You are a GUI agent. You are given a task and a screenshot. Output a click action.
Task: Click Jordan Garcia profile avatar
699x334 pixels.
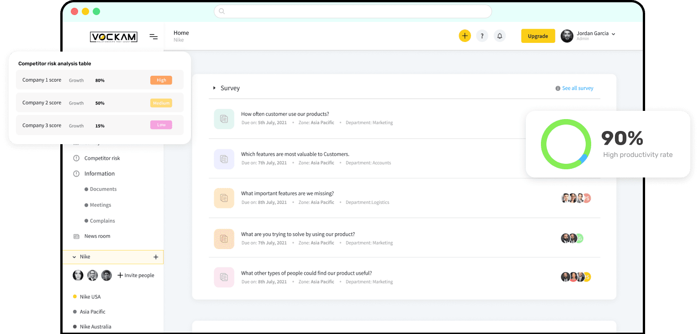pos(567,36)
